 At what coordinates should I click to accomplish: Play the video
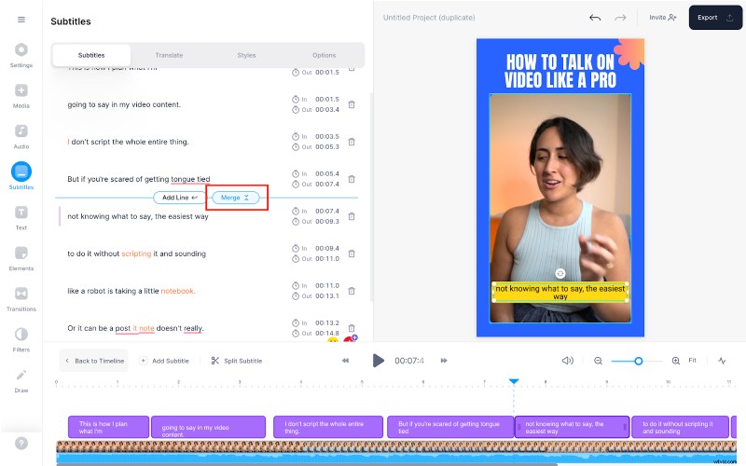(378, 361)
